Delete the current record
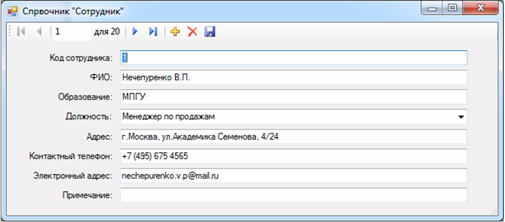Image resolution: width=505 pixels, height=222 pixels. pyautogui.click(x=192, y=32)
